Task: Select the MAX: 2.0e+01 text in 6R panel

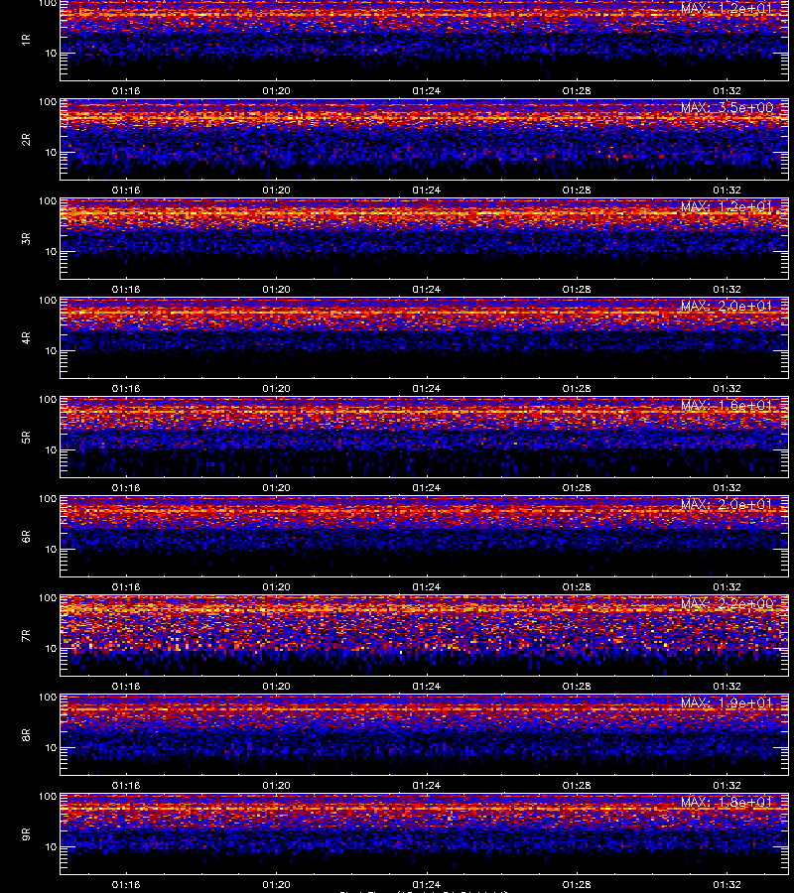Action: coord(727,505)
